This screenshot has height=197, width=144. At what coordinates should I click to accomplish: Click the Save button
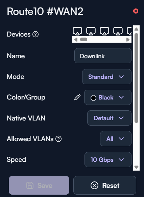pos(39,185)
